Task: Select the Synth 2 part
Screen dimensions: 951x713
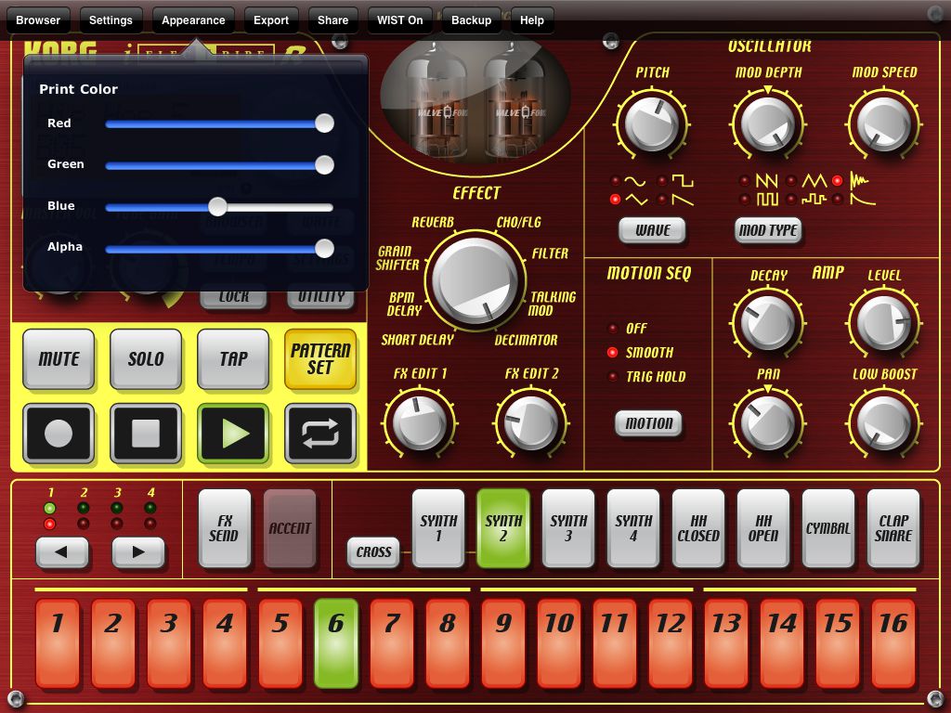Action: (x=503, y=528)
